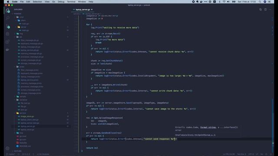The width and height of the screenshot is (278, 156).
Task: Open laptop_service.proto file
Action: [30, 80]
